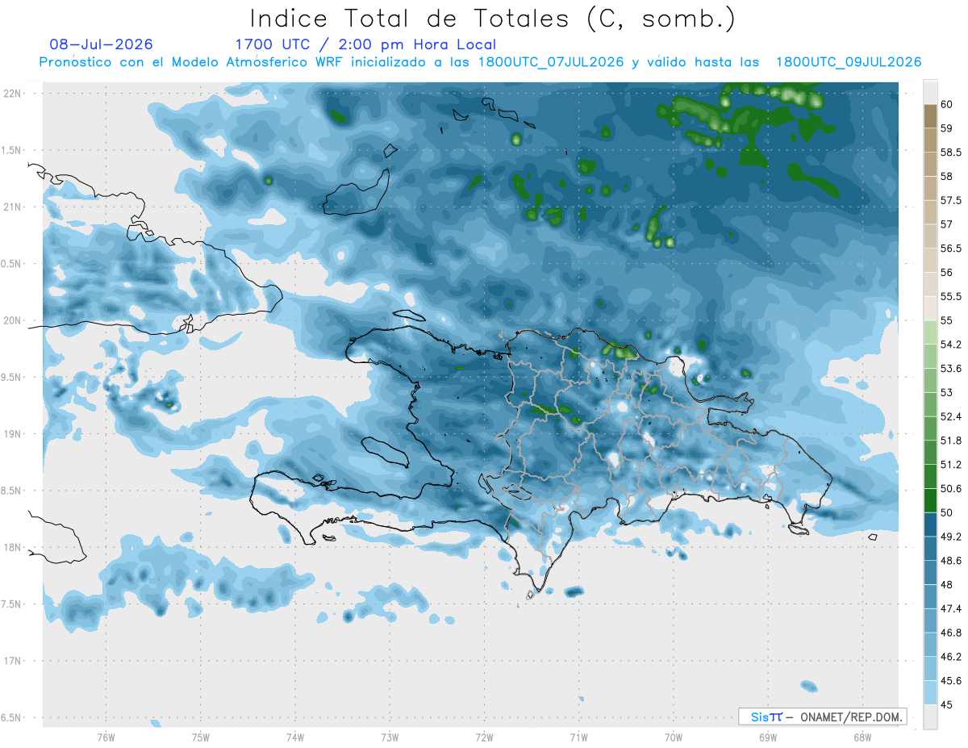Click the colorbar value 51.2
This screenshot has width=968, height=748.
952,465
